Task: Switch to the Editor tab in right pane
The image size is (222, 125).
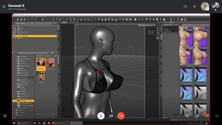Action: tap(171, 22)
